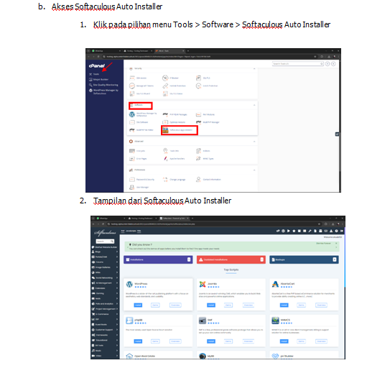
Task: Click the phpBB script icon
Action: (x=129, y=321)
